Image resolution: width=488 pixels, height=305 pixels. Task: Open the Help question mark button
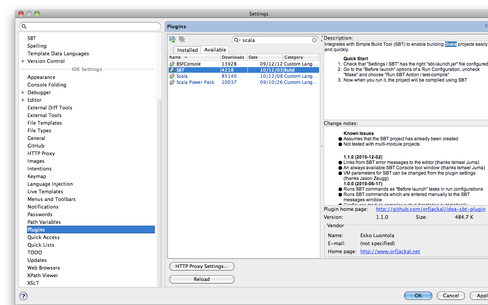click(x=23, y=296)
